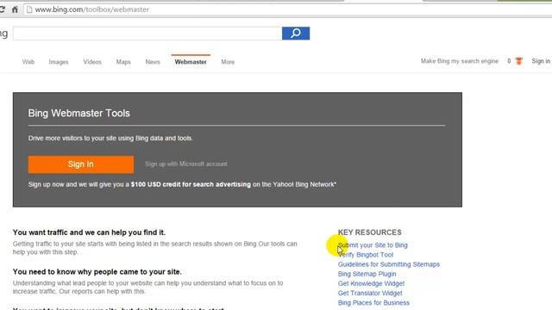Switch to the Videos tab

(92, 62)
